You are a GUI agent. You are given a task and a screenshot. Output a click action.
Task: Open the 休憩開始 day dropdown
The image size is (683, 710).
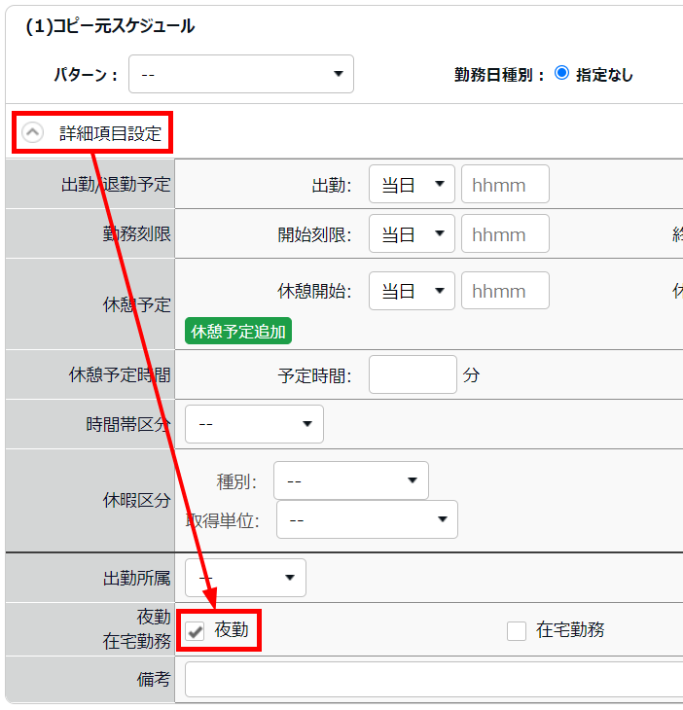(x=412, y=291)
